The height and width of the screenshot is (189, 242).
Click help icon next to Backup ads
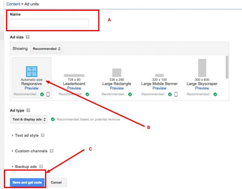(x=41, y=167)
